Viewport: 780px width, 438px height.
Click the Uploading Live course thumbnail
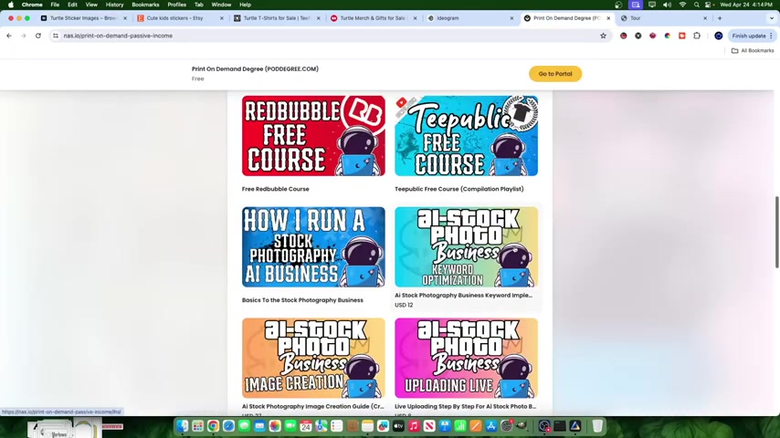click(466, 358)
